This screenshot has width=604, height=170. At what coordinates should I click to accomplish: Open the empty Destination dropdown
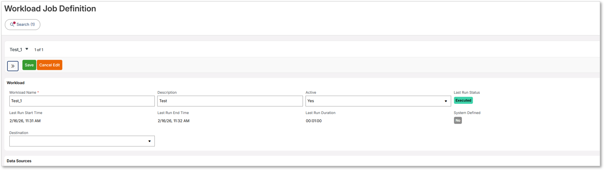82,141
